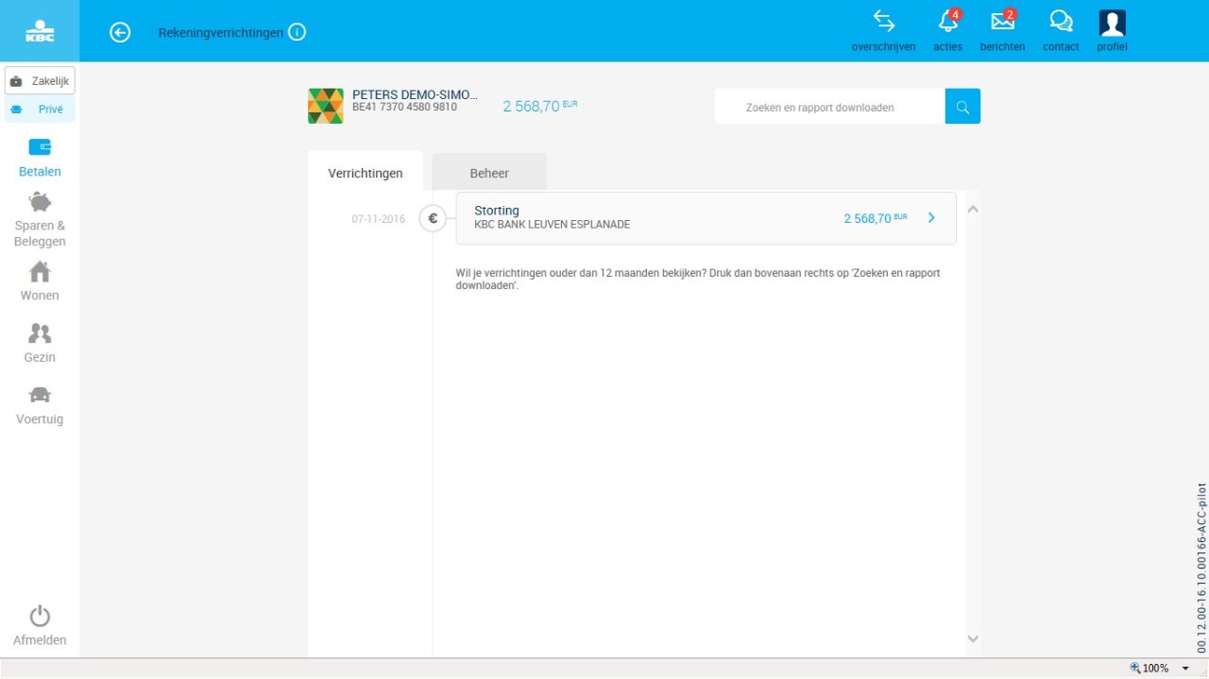Switch to Zakelijk mode
This screenshot has width=1209, height=679.
[40, 81]
